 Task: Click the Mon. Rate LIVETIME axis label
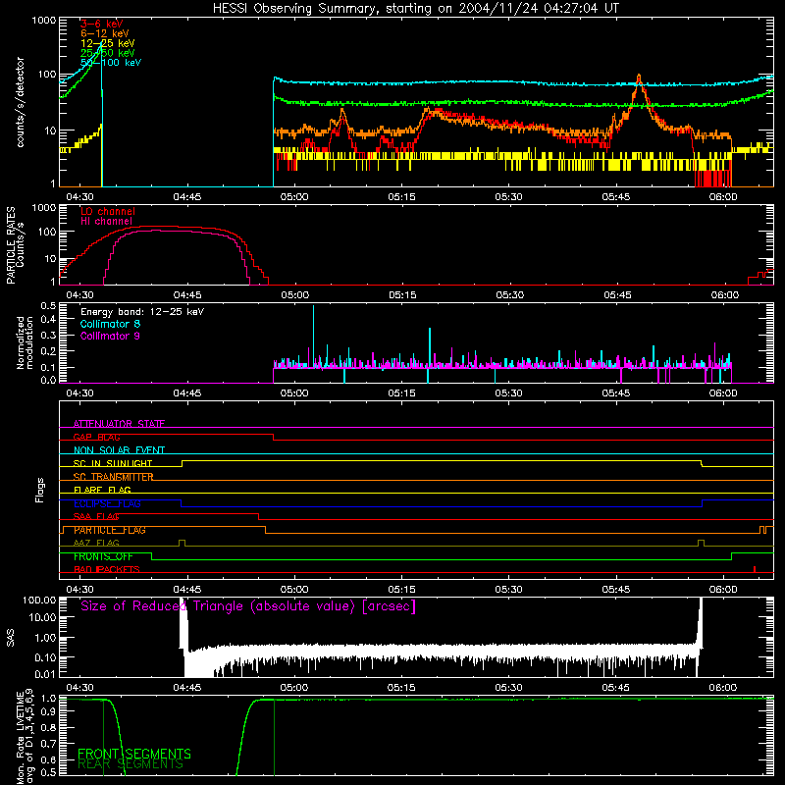tap(25, 738)
